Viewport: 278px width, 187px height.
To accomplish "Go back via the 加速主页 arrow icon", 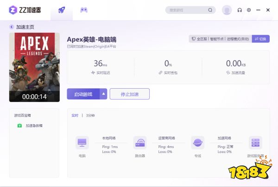I will click(x=12, y=27).
